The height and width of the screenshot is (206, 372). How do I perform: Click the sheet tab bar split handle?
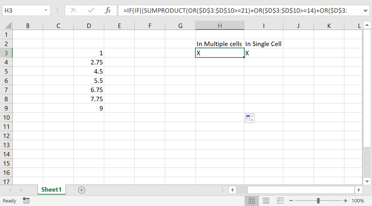[x=222, y=190]
